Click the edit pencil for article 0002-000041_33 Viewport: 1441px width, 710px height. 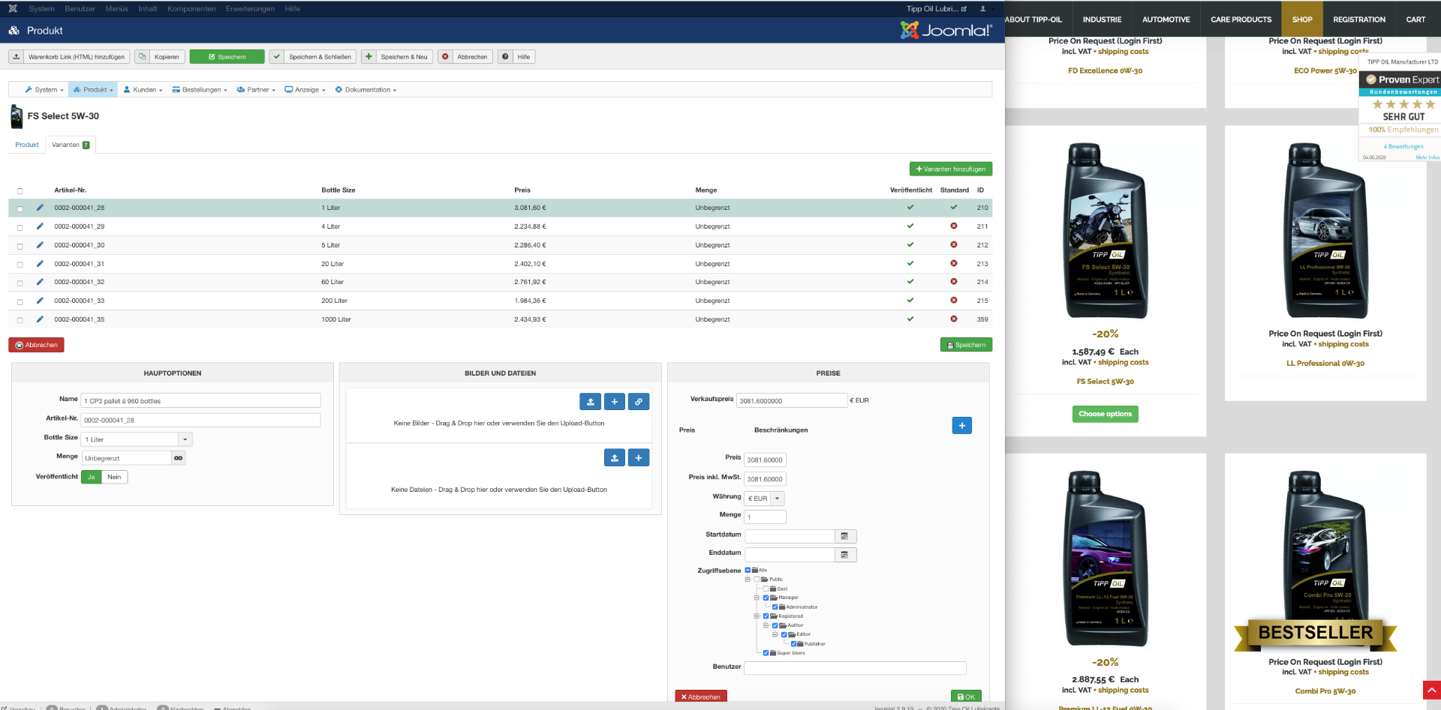(40, 300)
